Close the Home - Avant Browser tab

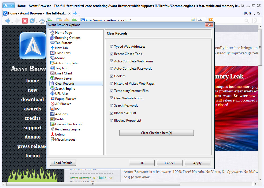point(69,13)
